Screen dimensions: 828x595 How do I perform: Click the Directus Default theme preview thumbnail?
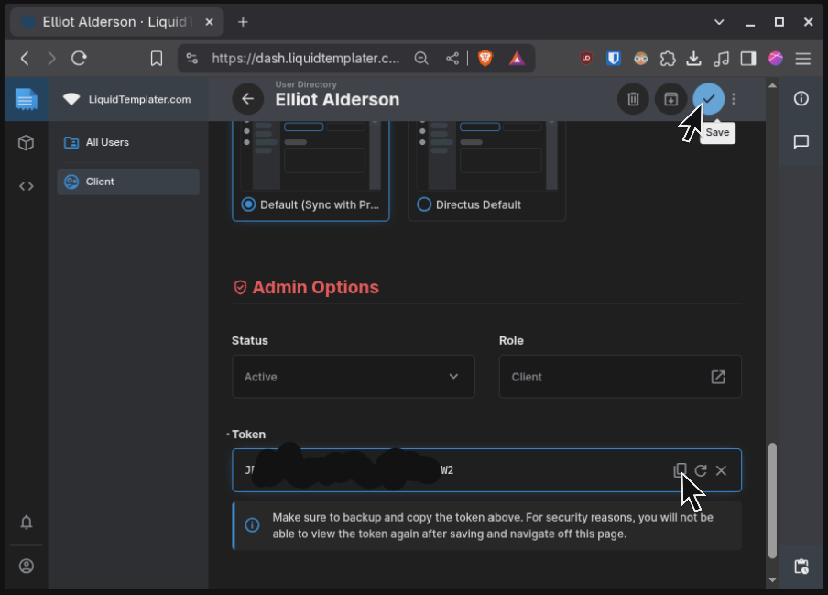486,155
